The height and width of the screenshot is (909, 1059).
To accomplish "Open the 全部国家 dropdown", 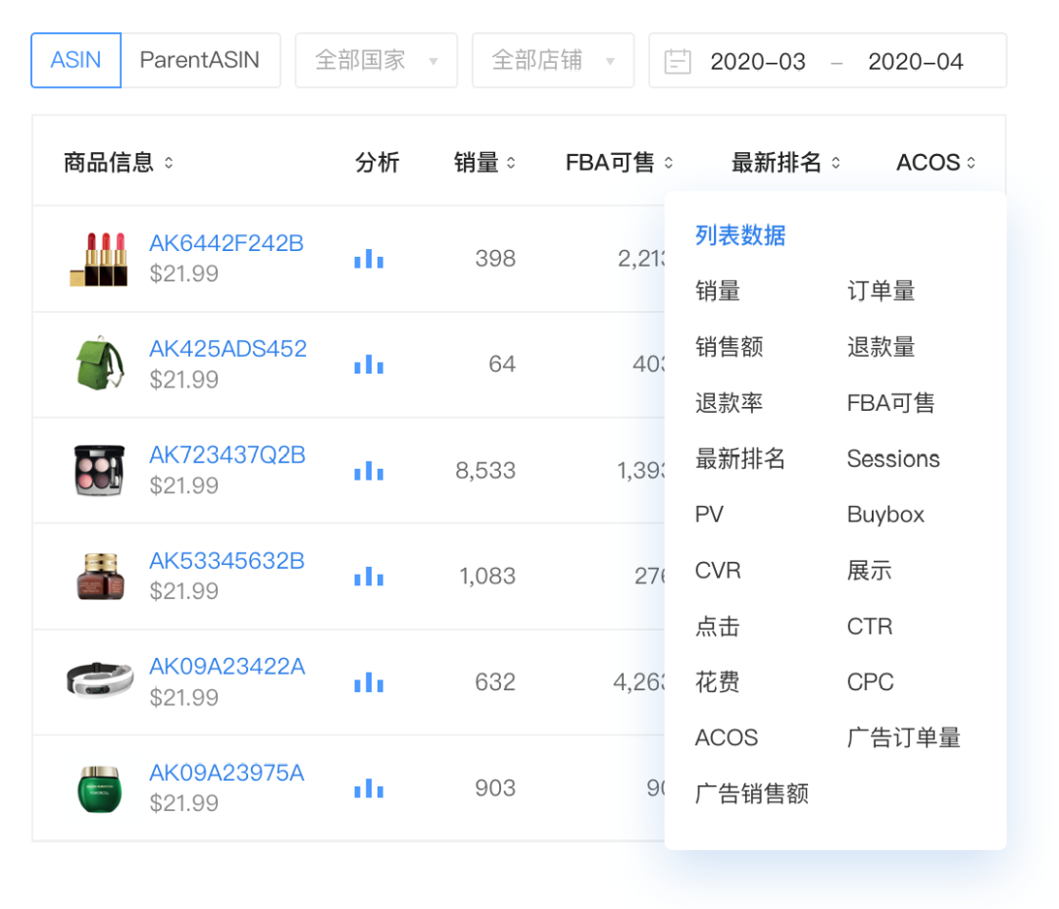I will click(x=376, y=61).
